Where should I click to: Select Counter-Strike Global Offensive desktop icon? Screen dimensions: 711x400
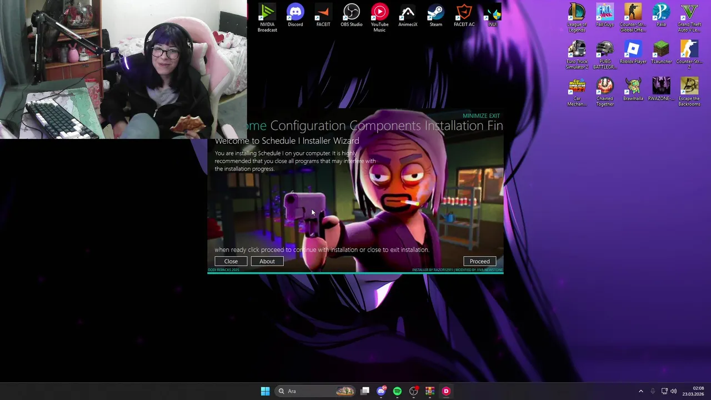(633, 18)
